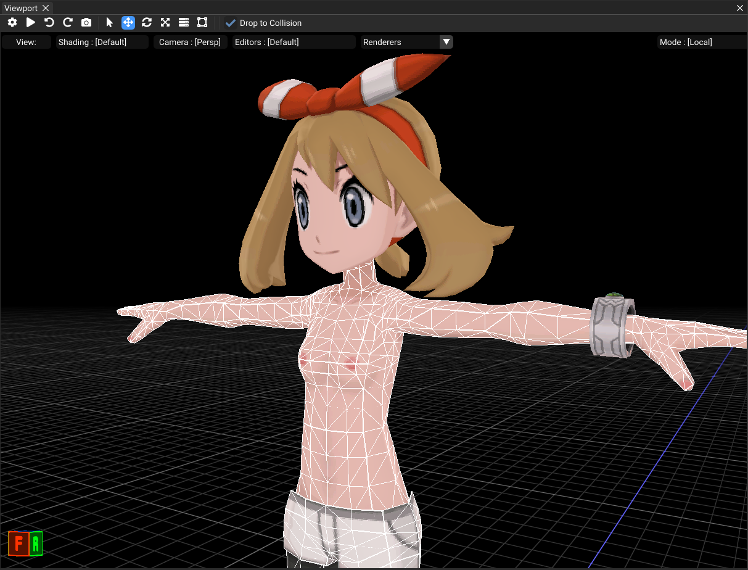The height and width of the screenshot is (570, 748).
Task: Open the Shading : [Default] menu
Action: (x=102, y=42)
